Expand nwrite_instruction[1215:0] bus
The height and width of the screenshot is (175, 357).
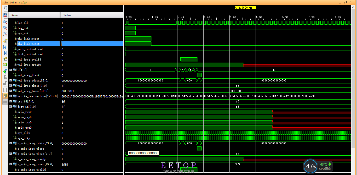tap(11, 96)
